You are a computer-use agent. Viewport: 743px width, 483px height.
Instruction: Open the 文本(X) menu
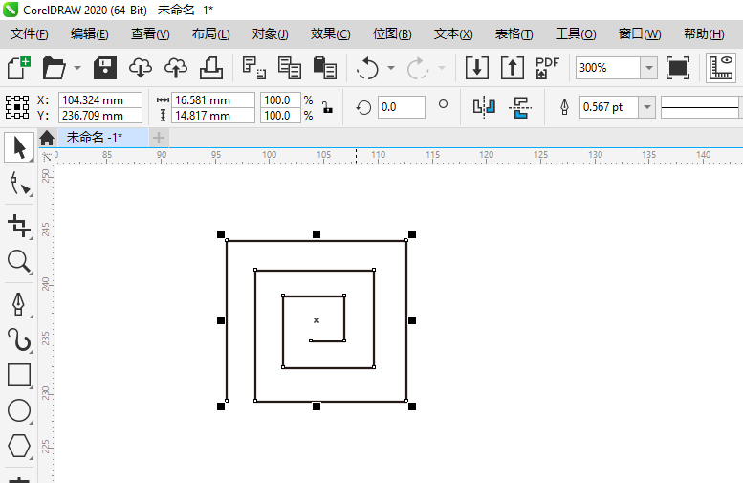453,34
